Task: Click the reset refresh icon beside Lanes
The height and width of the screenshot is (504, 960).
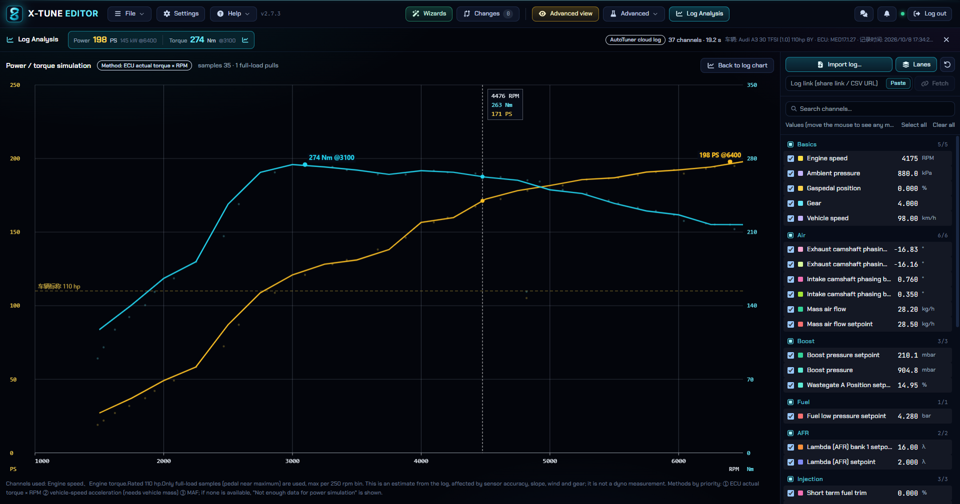Action: tap(947, 64)
